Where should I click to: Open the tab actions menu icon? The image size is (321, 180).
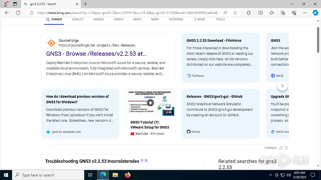pos(15,4)
